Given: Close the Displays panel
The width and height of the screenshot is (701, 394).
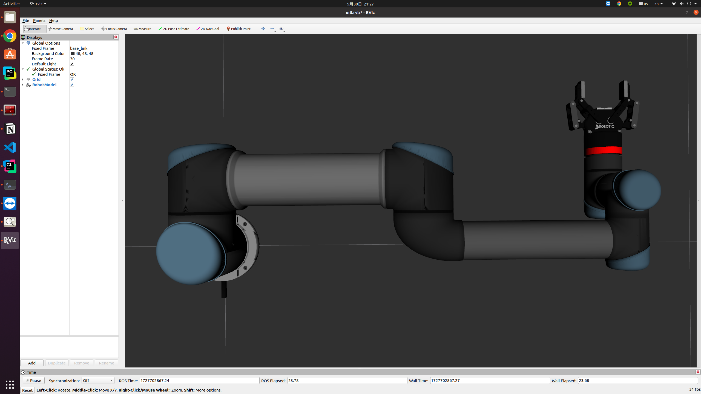Looking at the screenshot, I should (116, 37).
